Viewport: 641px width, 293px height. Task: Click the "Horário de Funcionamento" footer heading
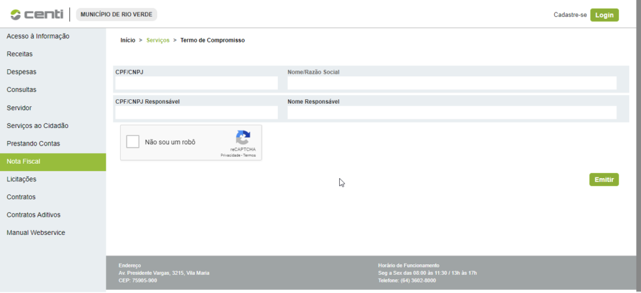(x=409, y=266)
